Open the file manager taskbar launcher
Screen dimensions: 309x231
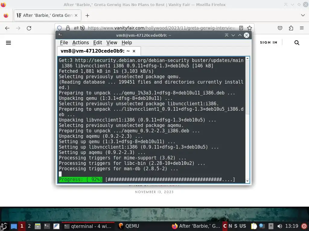tap(37, 226)
